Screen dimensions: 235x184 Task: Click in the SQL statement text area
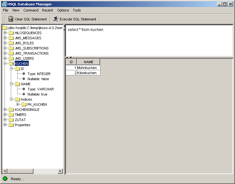point(149,41)
